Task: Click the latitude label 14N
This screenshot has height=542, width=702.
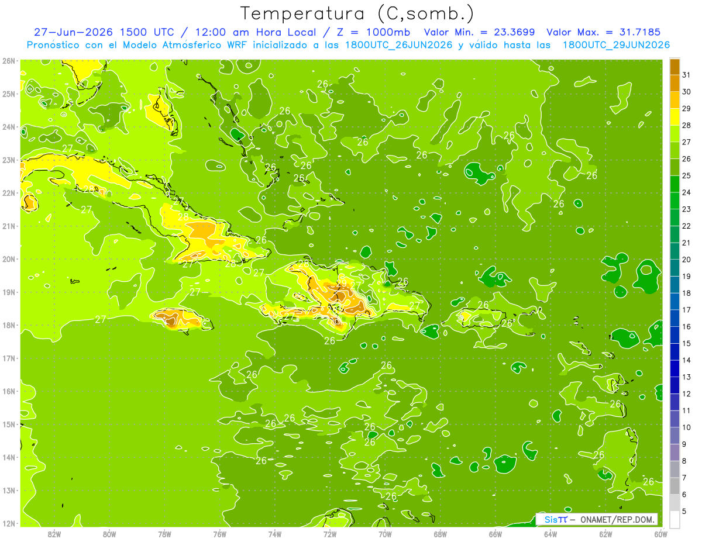Action: [9, 457]
